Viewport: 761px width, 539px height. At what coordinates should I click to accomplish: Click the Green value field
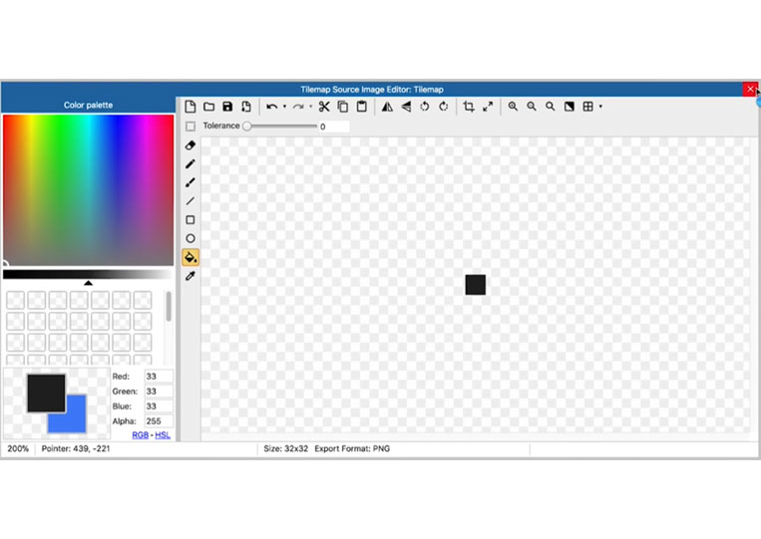159,392
